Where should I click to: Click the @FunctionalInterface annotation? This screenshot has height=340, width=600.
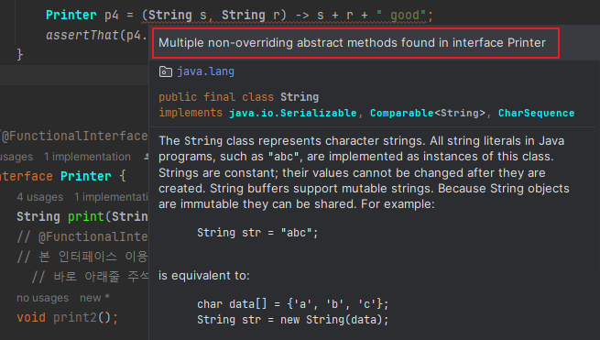point(74,136)
